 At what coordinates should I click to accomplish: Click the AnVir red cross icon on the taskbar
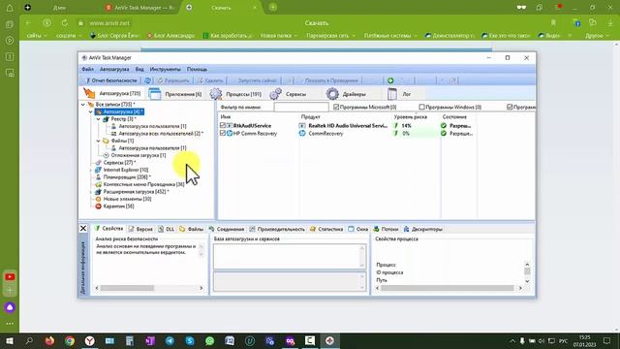click(x=329, y=340)
